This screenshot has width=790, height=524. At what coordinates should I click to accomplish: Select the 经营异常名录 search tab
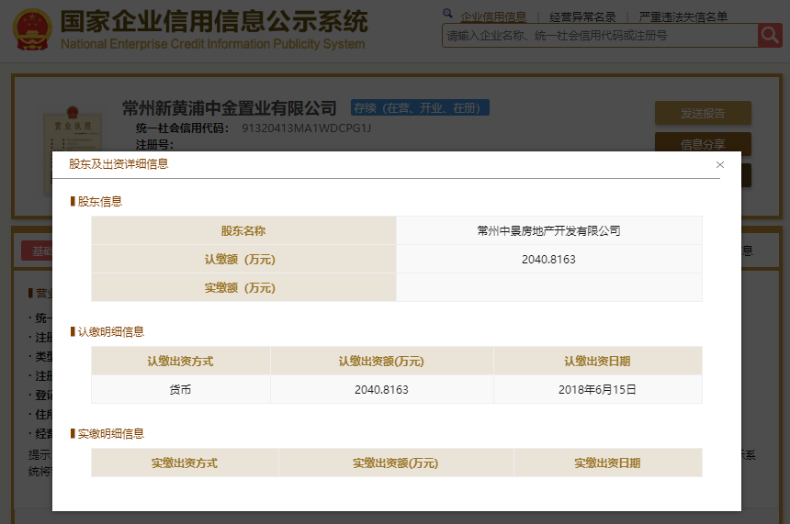[582, 17]
